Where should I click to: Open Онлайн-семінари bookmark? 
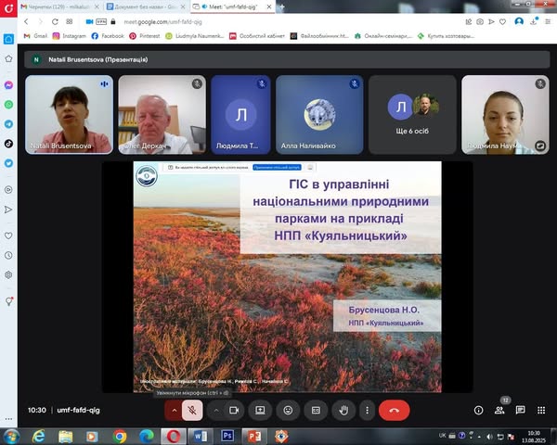click(x=383, y=36)
